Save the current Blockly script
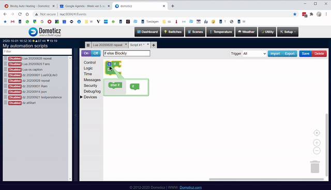Image resolution: width=331 pixels, height=190 pixels. [x=306, y=54]
